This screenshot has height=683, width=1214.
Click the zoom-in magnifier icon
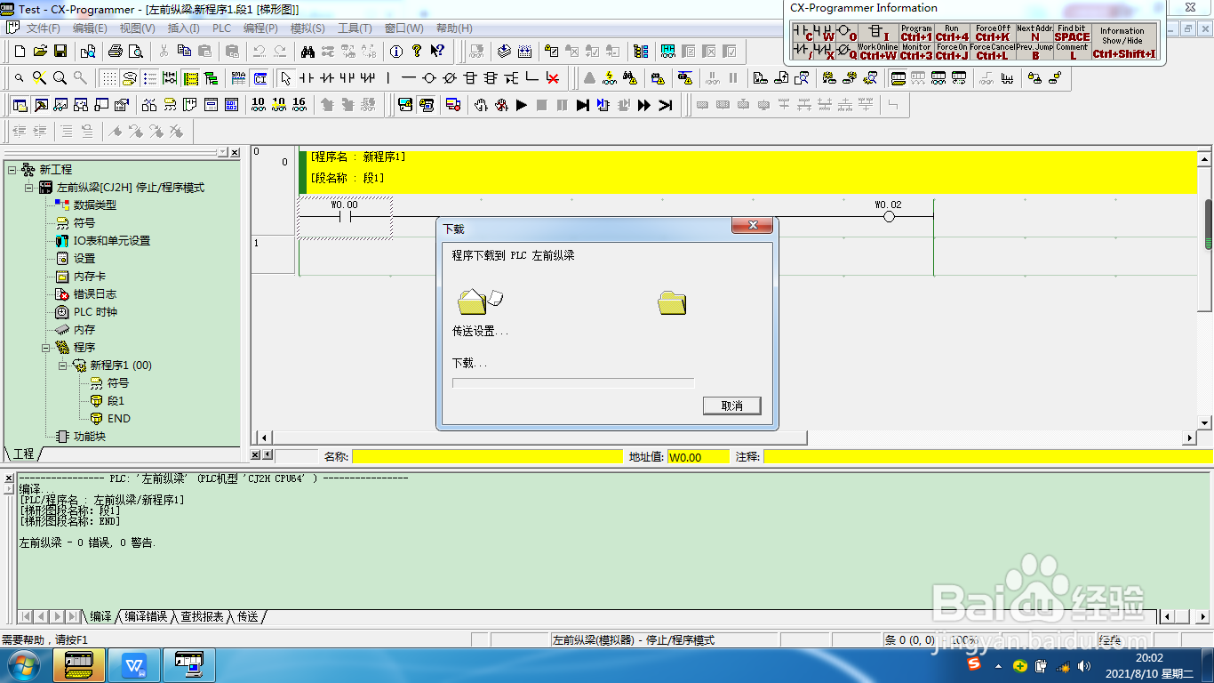[60, 78]
